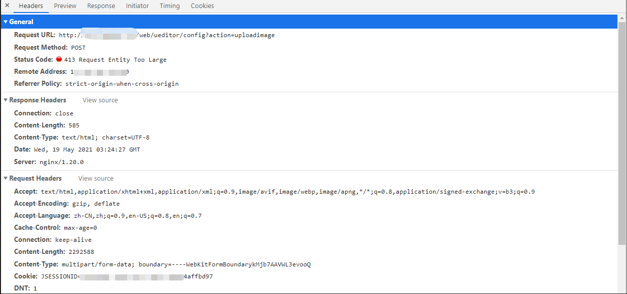Close the request details panel
Screen dimensions: 627x294
point(7,6)
